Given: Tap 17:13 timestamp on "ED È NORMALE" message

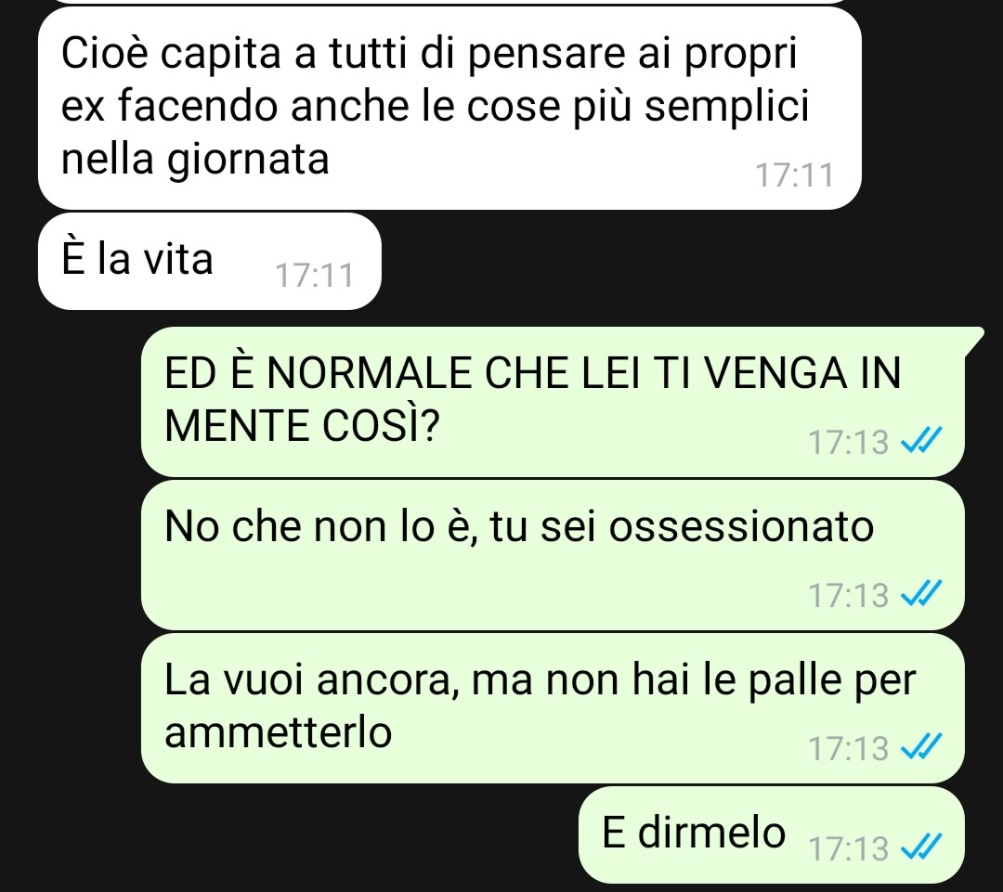Looking at the screenshot, I should click(x=849, y=441).
